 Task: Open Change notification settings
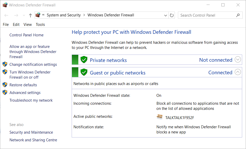(33, 65)
